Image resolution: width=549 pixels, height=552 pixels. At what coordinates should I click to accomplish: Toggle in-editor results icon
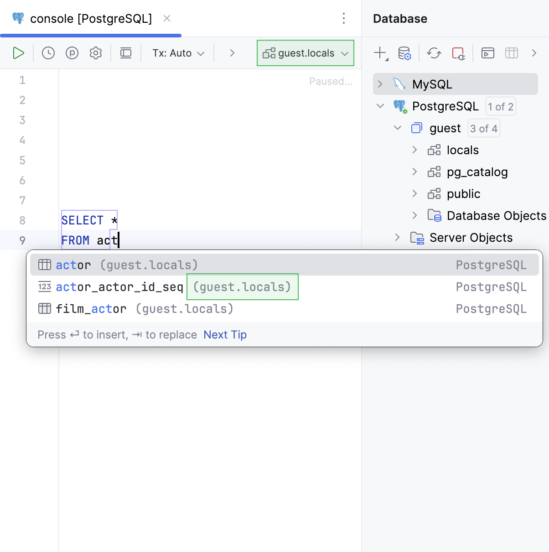[126, 53]
